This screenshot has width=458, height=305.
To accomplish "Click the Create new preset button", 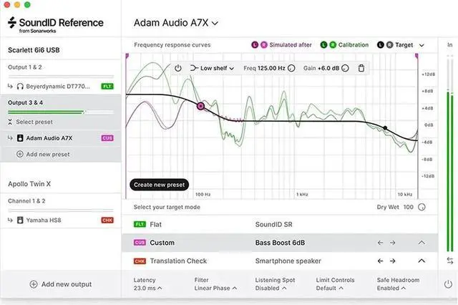I will [x=159, y=185].
